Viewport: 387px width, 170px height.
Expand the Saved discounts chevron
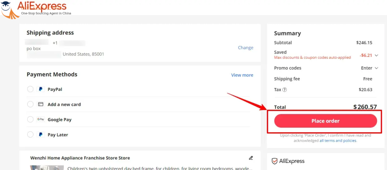(x=376, y=55)
